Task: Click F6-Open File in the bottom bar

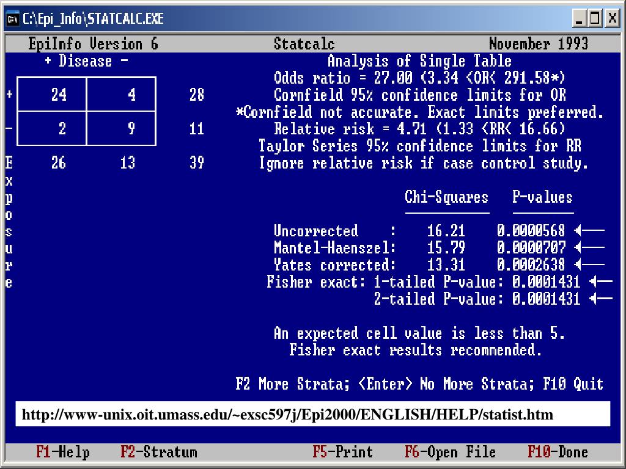Action: (450, 452)
